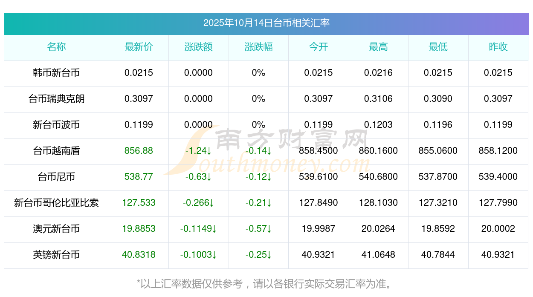Click the percent change -0.57↓
The height and width of the screenshot is (297, 533).
(x=258, y=229)
